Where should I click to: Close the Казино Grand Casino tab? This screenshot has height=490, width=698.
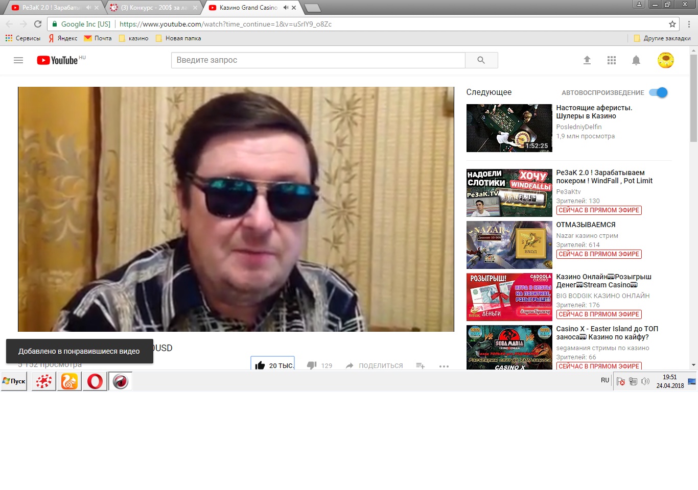pos(294,8)
